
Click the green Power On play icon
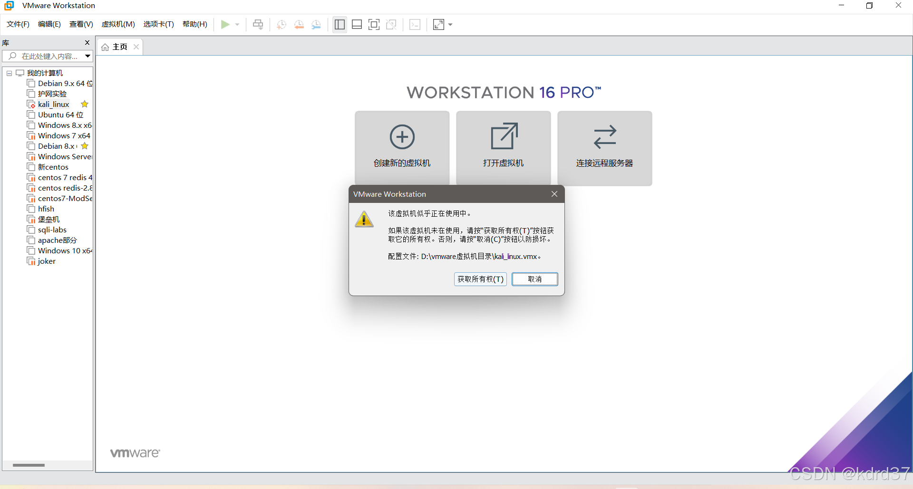[225, 24]
